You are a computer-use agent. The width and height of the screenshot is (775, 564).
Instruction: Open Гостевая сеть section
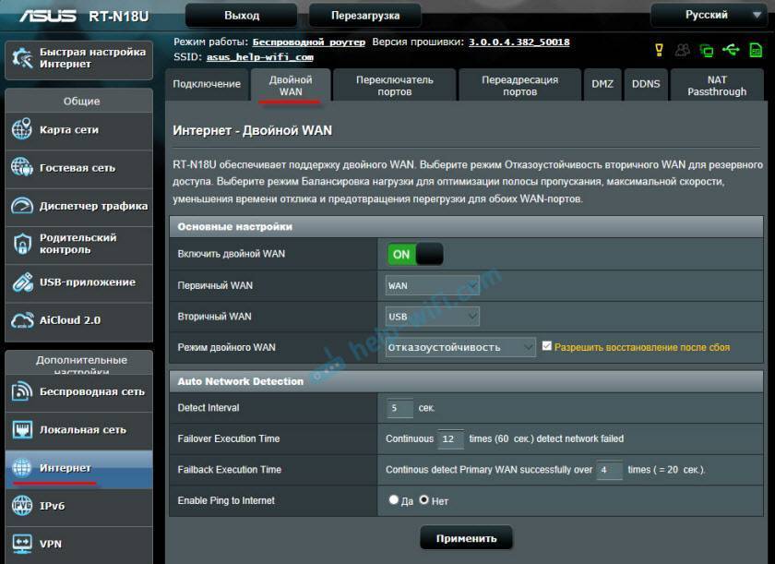tap(77, 168)
